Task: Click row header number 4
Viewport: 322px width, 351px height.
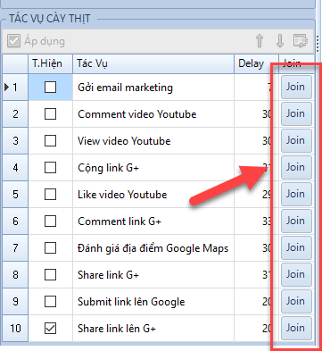Action: [15, 168]
